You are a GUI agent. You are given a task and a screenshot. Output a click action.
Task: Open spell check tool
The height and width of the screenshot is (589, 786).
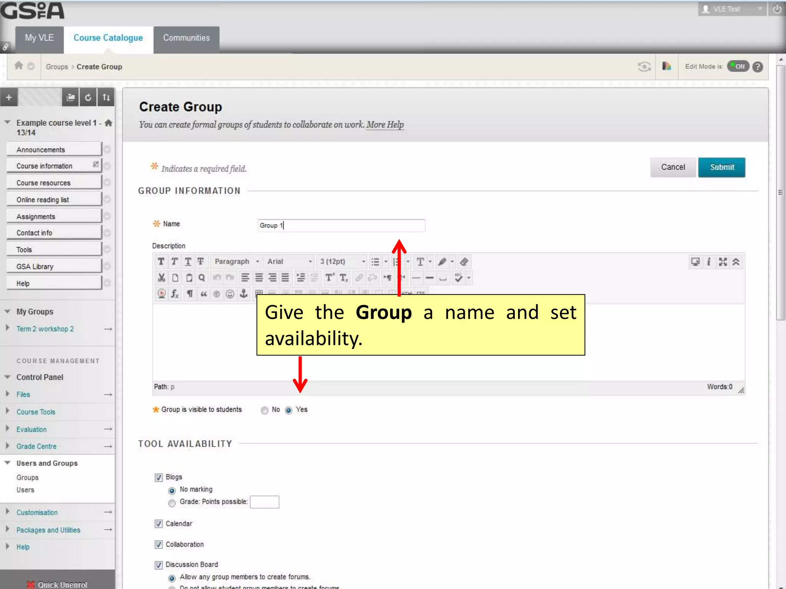458,278
